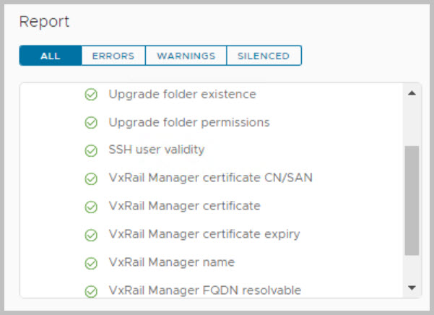
Task: Select VxRail Manager FQDN resolvable entry
Action: pos(204,290)
